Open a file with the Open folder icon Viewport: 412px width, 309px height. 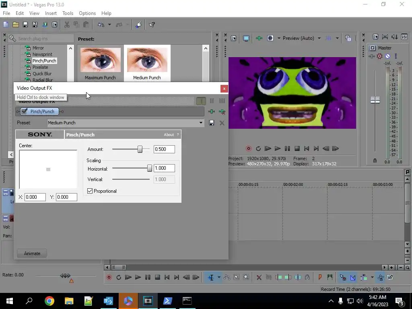tap(16, 25)
